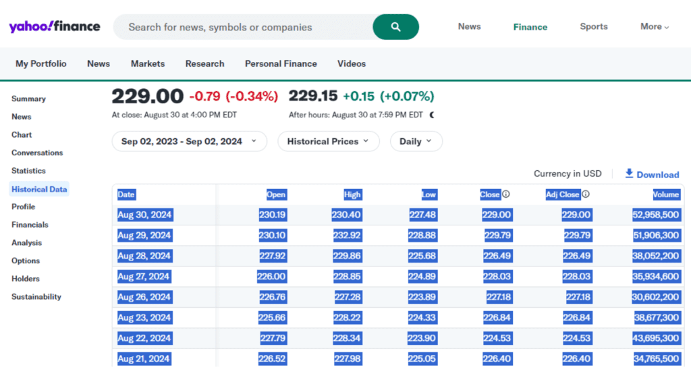
Task: Open the date range dropdown
Action: point(189,142)
